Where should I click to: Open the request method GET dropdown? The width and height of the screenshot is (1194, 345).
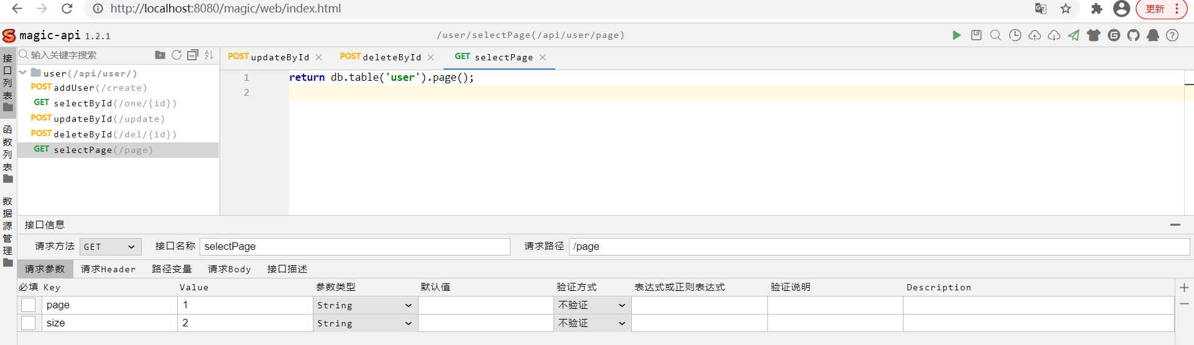click(x=110, y=247)
